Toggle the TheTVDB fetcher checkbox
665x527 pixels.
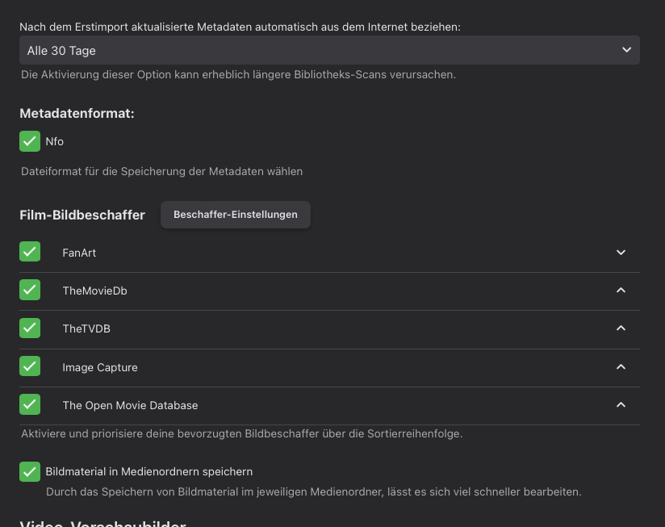[x=30, y=328]
